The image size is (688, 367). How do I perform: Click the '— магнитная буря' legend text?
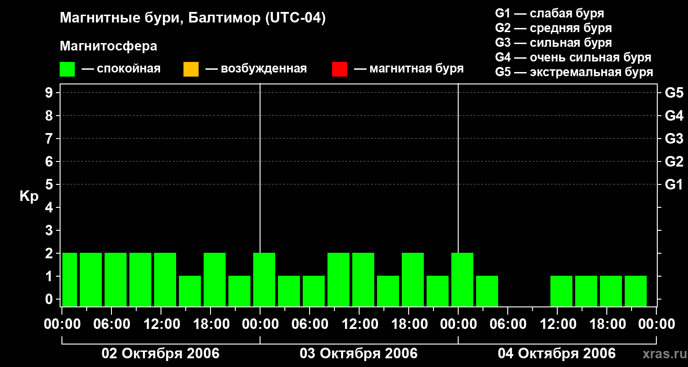409,69
